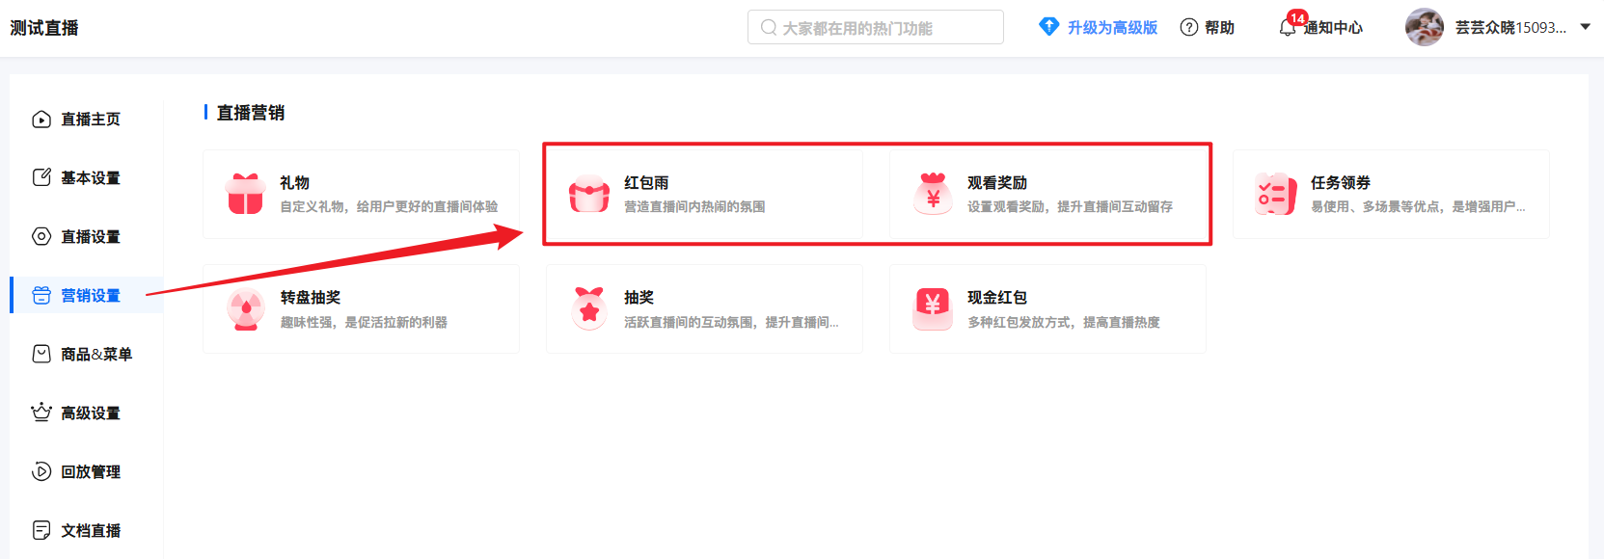Select the 任务领券 checklist icon
Screen dimensions: 1604x559
(1276, 194)
